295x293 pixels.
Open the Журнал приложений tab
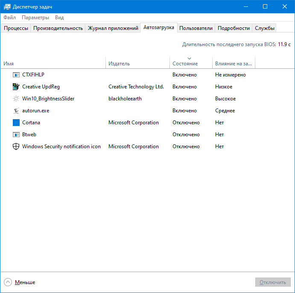(113, 28)
